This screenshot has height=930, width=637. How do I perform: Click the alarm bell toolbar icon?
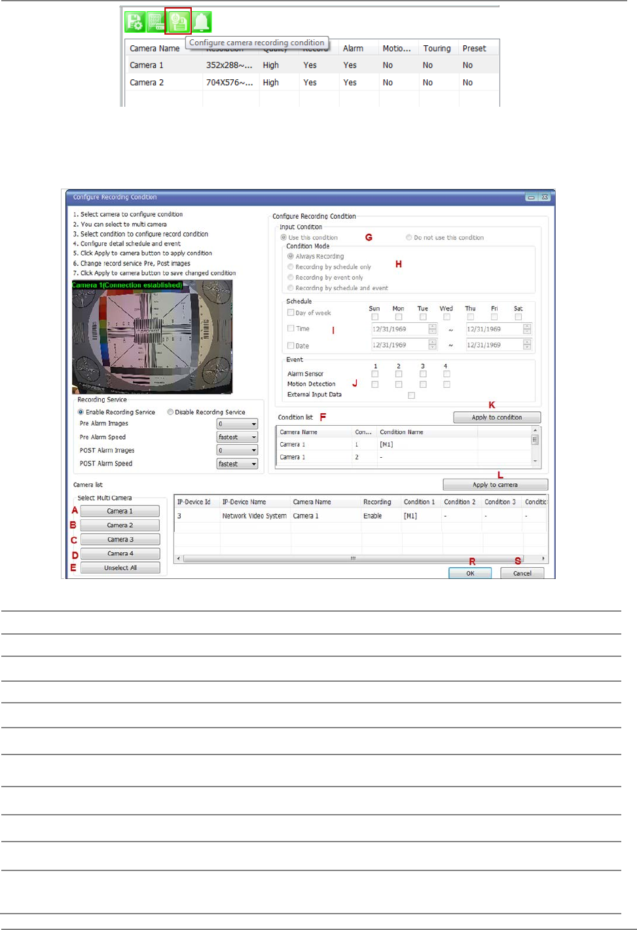click(202, 22)
